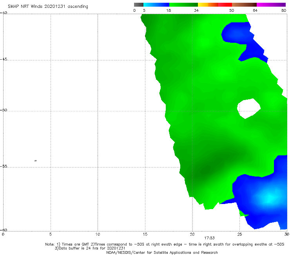
Task: Click the 'Note: 1) Times are GMT' line
Action: (x=165, y=244)
